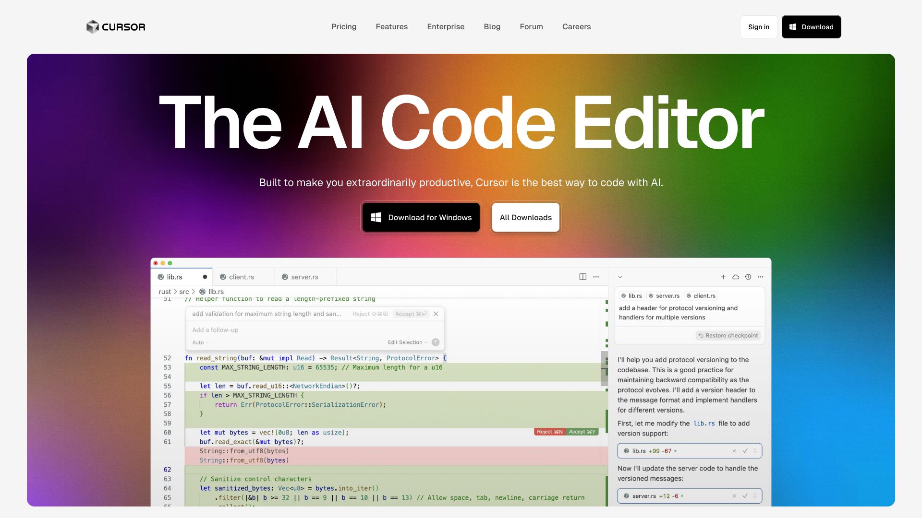
Task: Open the Edit Selection dropdown
Action: [408, 342]
